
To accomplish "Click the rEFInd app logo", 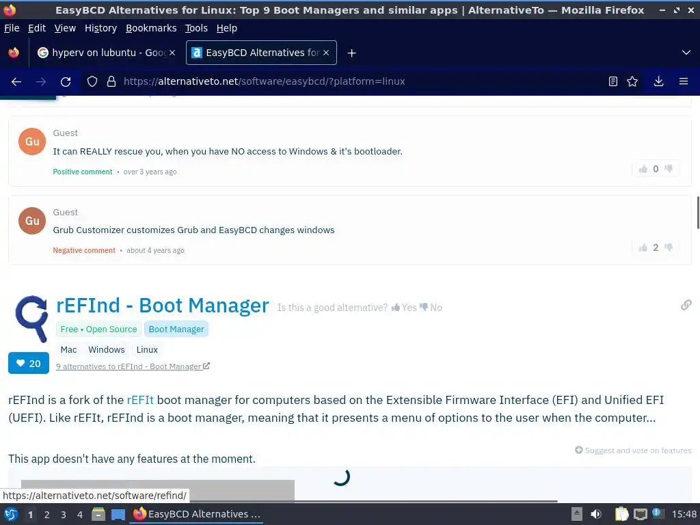I will (31, 319).
